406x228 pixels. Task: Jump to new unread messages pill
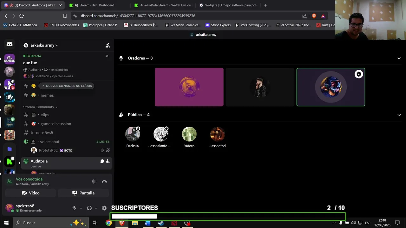[x=67, y=86]
